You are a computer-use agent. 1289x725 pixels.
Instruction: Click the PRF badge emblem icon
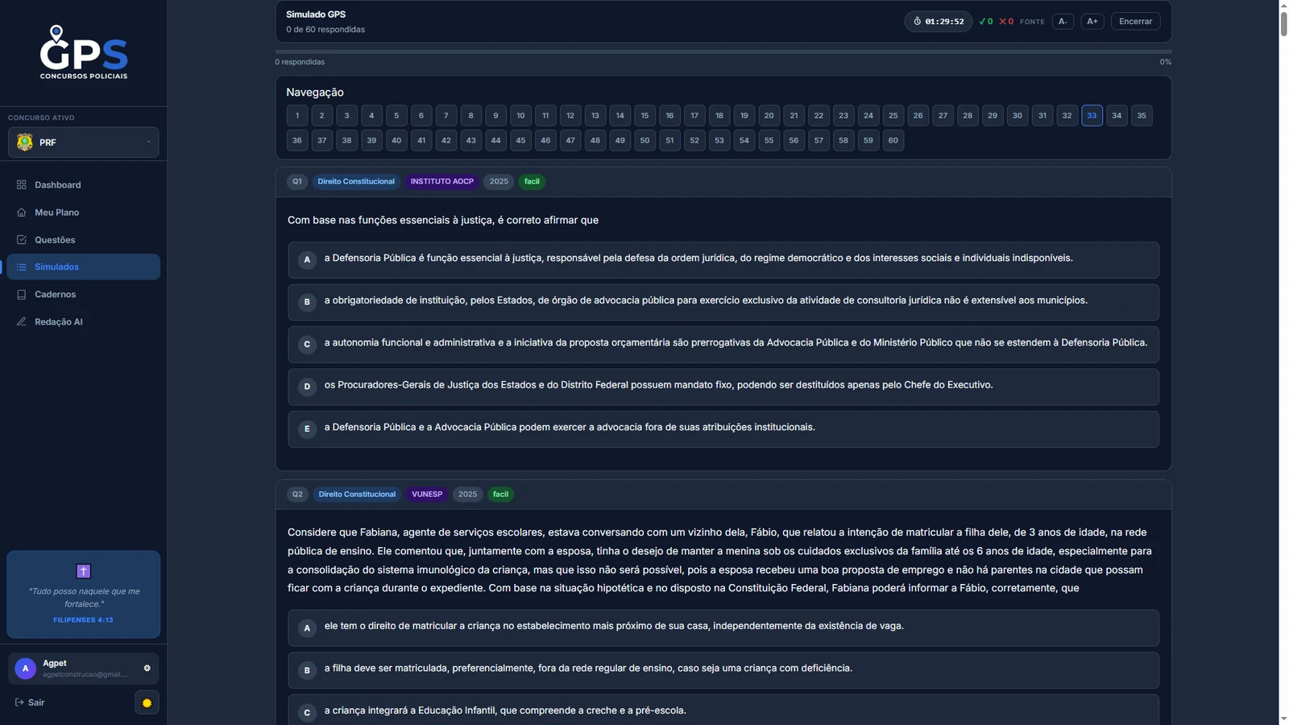(25, 142)
